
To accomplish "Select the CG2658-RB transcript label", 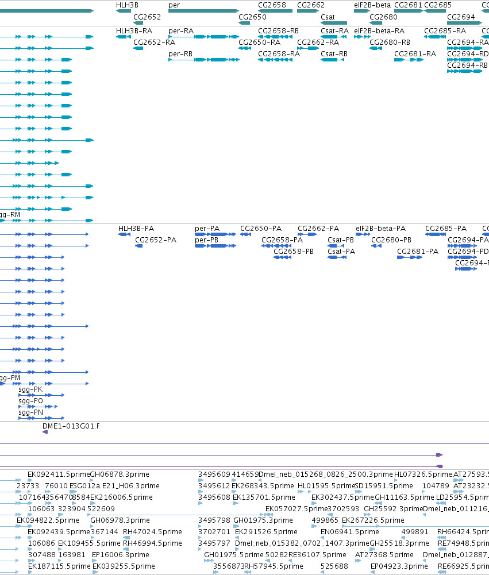I will click(x=279, y=31).
